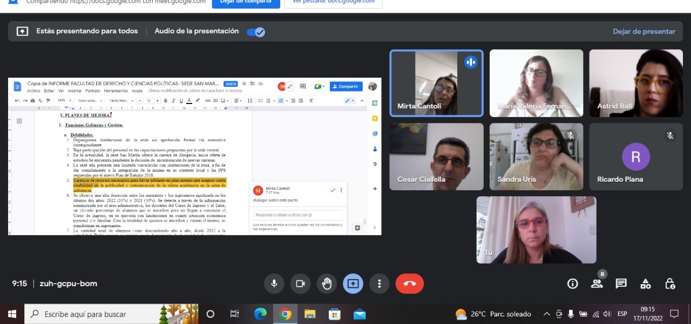
Task: Hang up the call
Action: click(409, 284)
